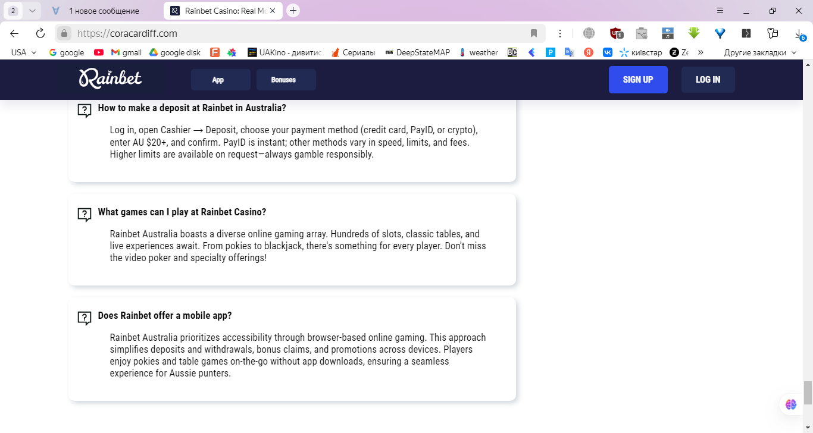The width and height of the screenshot is (813, 433).
Task: Click 'What games can I play at Rainbet Casino?' heading
Action: coord(182,212)
